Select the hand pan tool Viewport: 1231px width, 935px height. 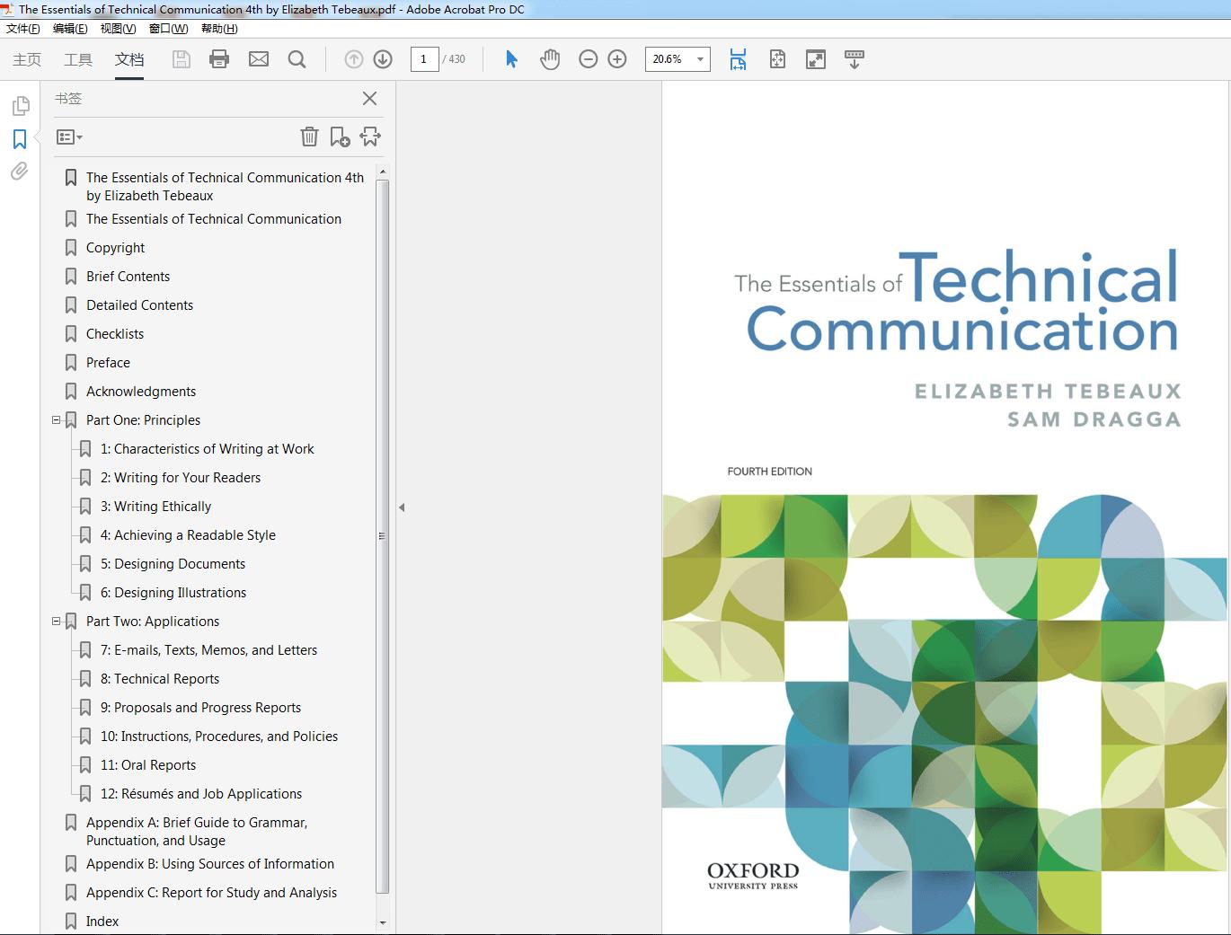pyautogui.click(x=550, y=59)
